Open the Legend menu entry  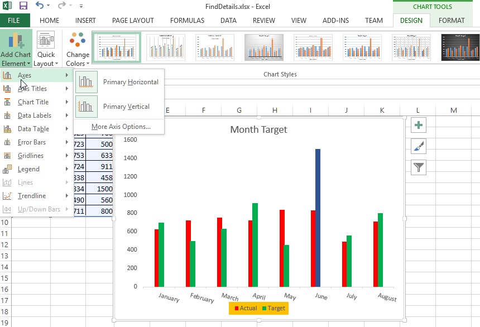pos(37,169)
